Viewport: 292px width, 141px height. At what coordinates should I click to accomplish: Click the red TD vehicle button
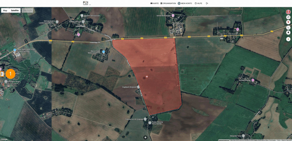click(288, 12)
